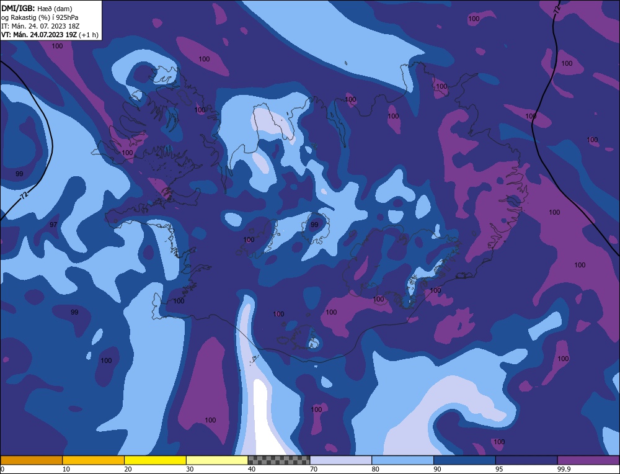
Task: Click the title text "DMI/IGB: Hæð (dam)"
Action: click(x=37, y=8)
